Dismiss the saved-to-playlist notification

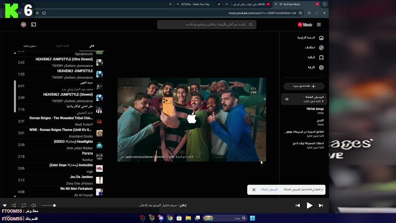coord(254,190)
